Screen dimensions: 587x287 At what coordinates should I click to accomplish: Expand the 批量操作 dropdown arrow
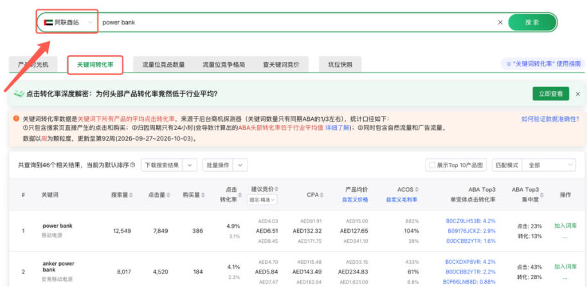240,165
